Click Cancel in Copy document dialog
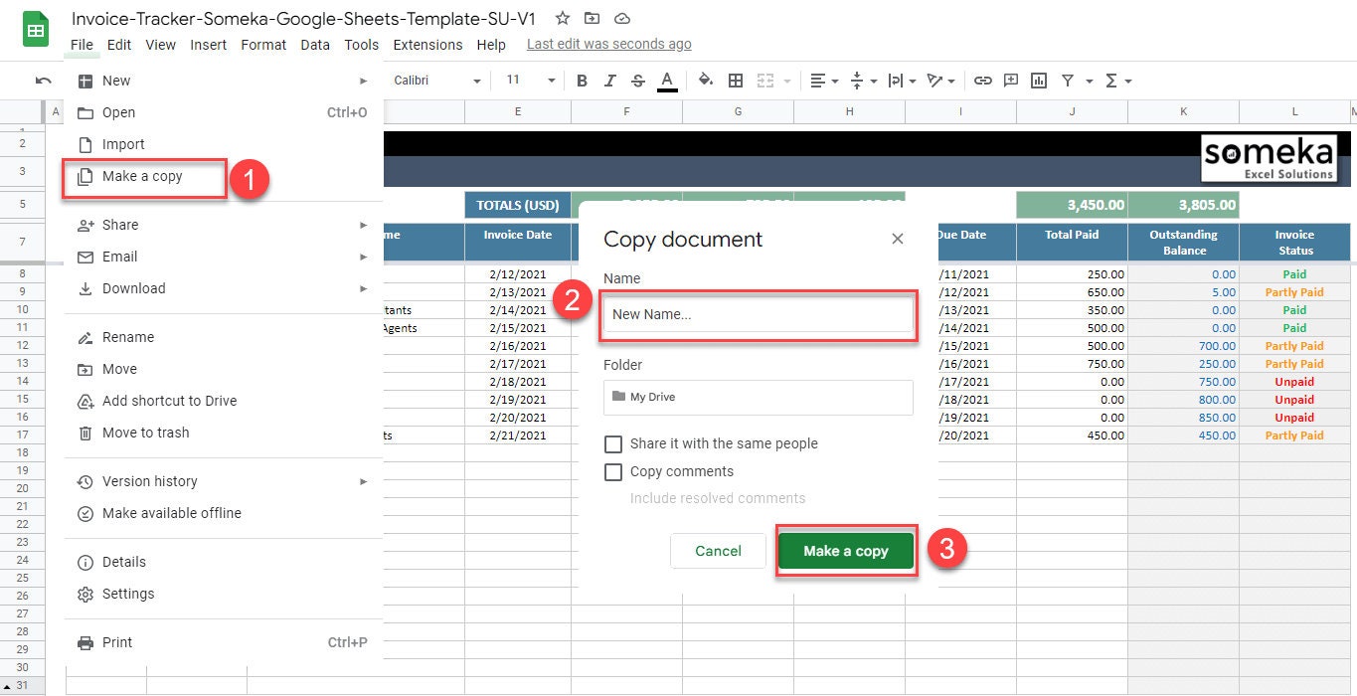This screenshot has width=1357, height=696. (x=718, y=551)
